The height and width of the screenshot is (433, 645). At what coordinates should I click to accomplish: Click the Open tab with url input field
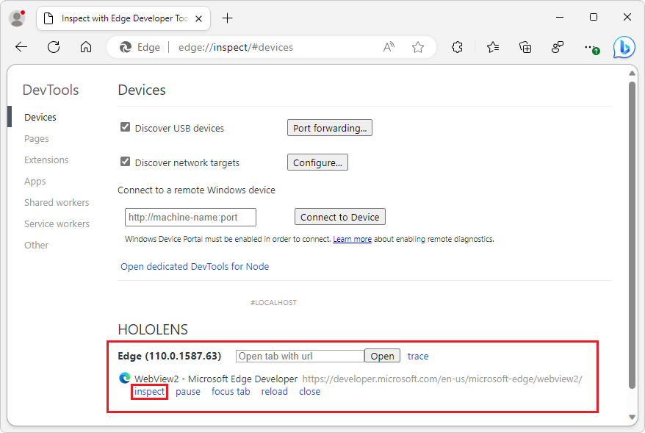click(300, 356)
